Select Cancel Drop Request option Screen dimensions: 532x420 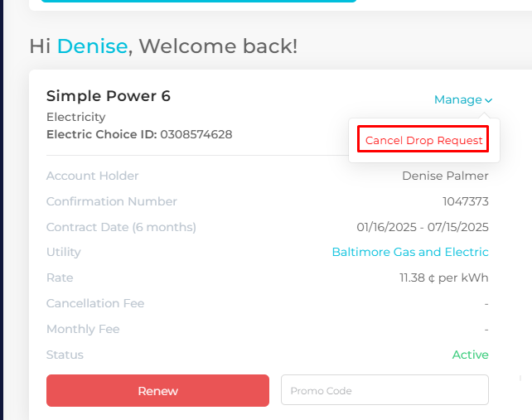423,140
